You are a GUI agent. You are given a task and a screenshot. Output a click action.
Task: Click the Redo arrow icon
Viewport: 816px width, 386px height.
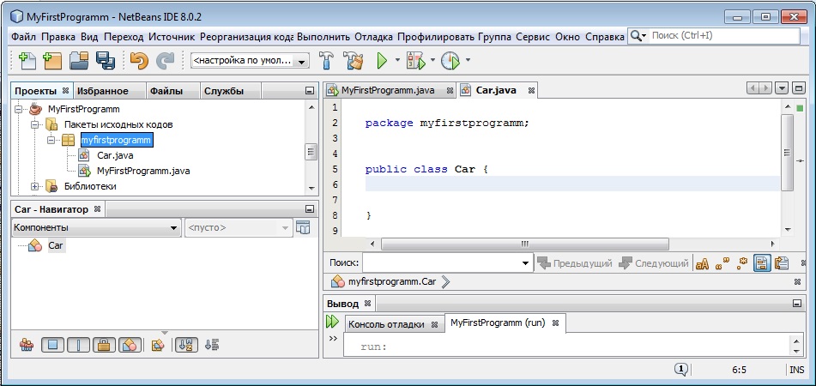pyautogui.click(x=166, y=61)
